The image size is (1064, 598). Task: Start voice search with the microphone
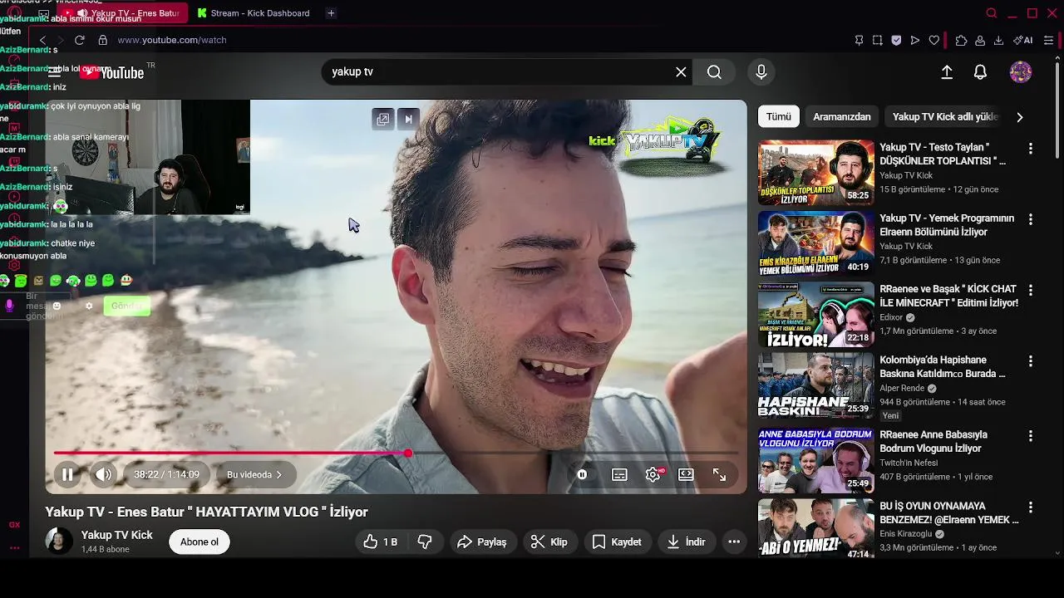click(x=761, y=72)
